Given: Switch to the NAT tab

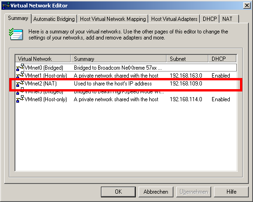Looking at the screenshot, I should (x=229, y=19).
